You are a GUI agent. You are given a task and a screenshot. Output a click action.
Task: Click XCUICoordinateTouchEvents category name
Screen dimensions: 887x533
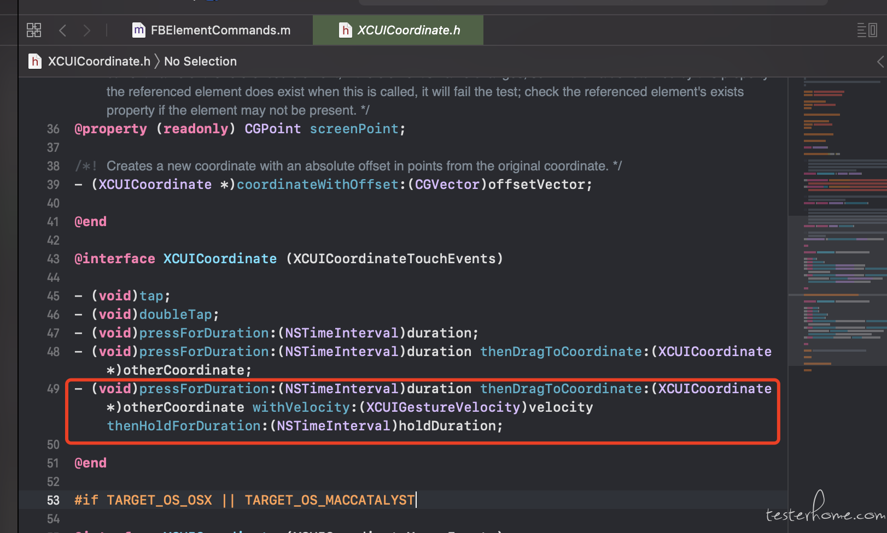coord(394,259)
